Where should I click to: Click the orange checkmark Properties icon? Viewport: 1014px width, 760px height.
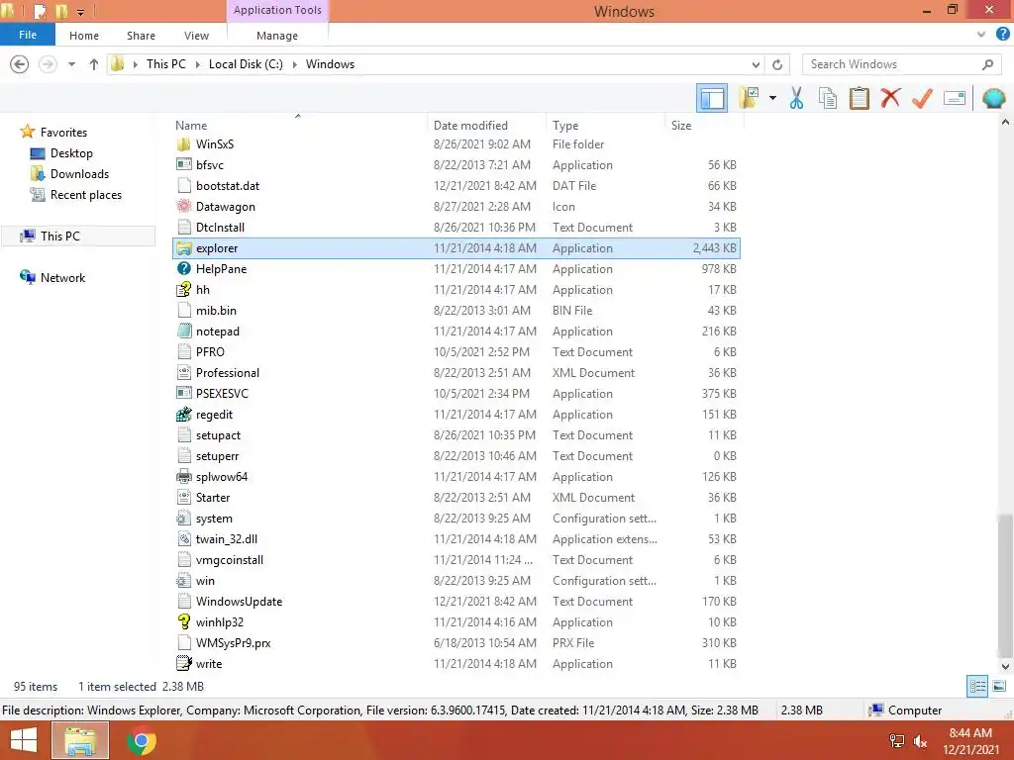922,98
